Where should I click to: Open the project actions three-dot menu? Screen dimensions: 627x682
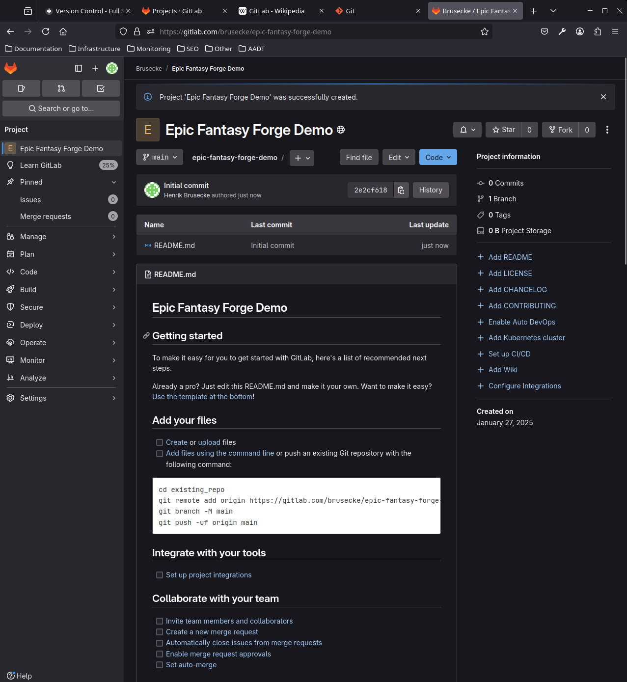click(x=607, y=130)
